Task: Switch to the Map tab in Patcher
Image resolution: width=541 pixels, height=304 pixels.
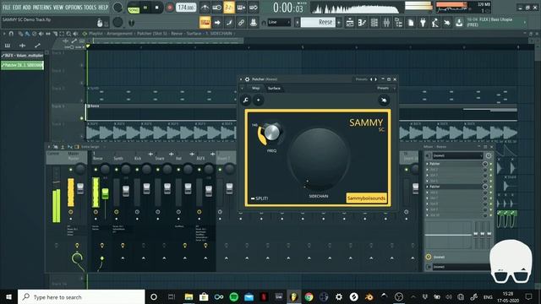Action: tap(255, 88)
